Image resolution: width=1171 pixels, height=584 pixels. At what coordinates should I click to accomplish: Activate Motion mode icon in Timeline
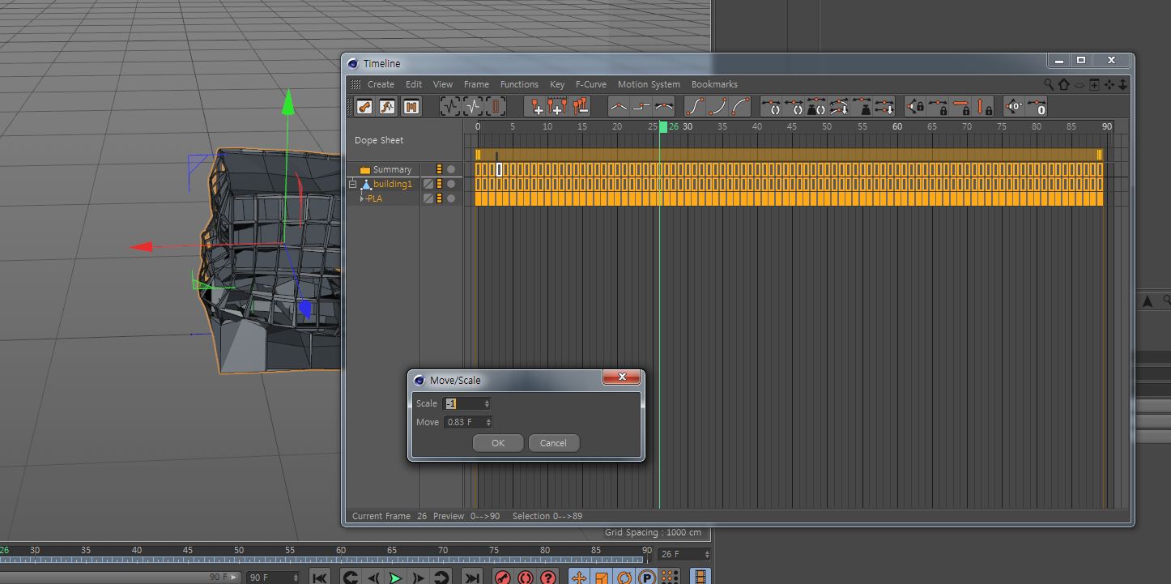coord(411,107)
